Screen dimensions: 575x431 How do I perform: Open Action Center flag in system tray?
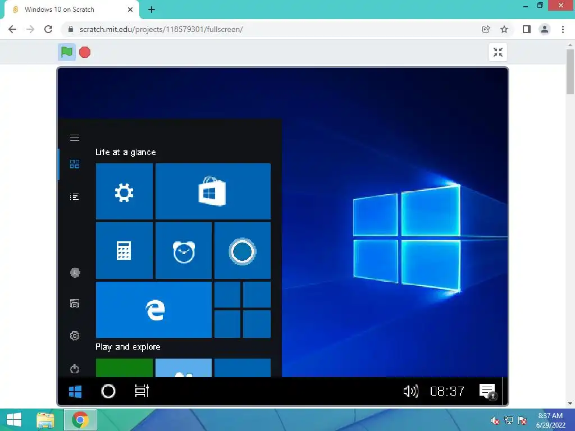coord(522,420)
